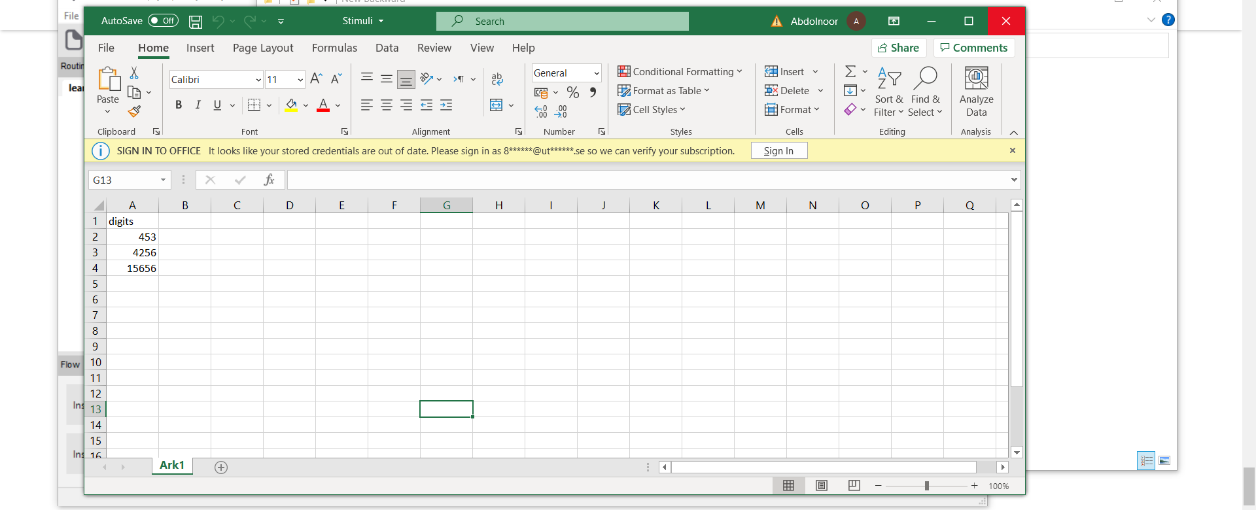The height and width of the screenshot is (510, 1256).
Task: Click the Increase Decimal icon
Action: (x=541, y=112)
